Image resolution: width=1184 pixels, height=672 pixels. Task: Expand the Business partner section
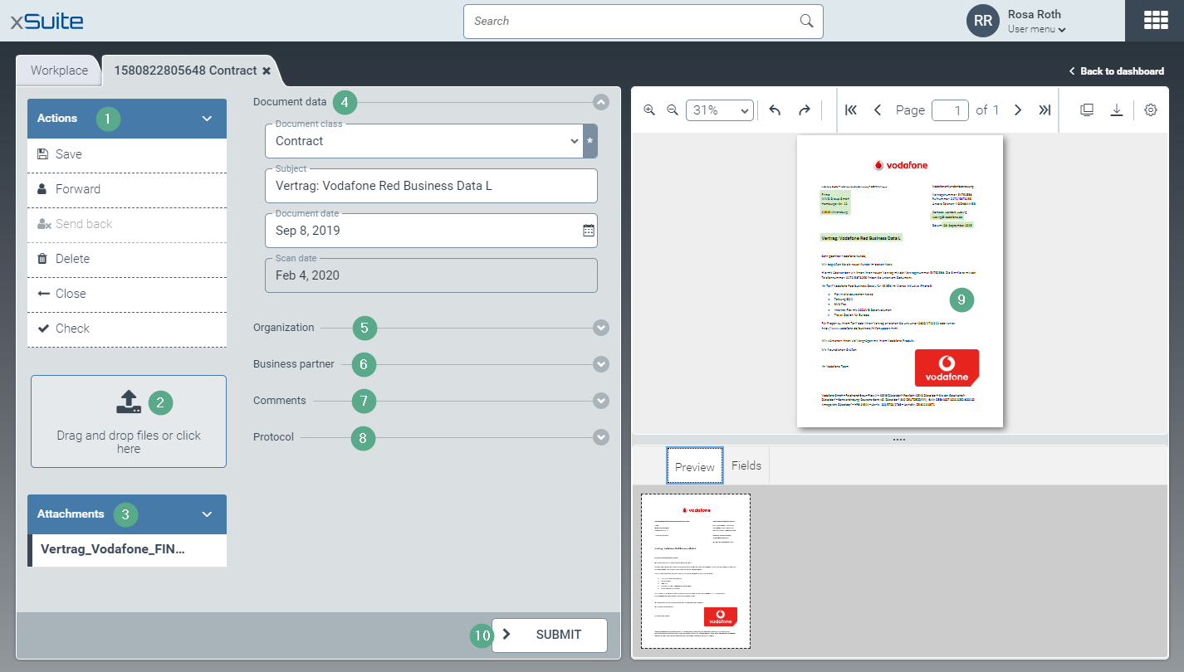pos(601,364)
